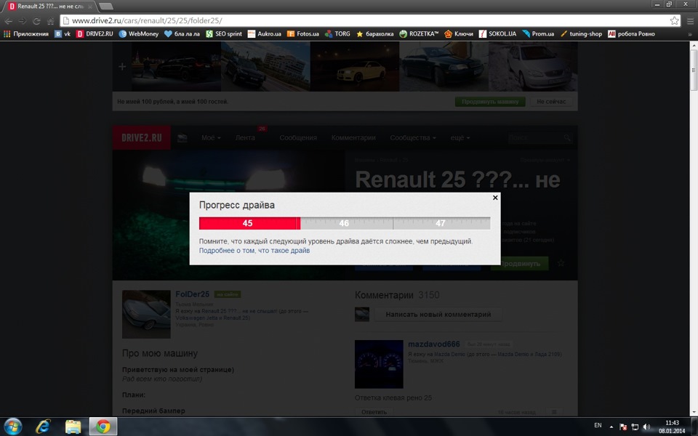This screenshot has width=698, height=436.
Task: Open Chrome menu icon
Action: (690, 21)
